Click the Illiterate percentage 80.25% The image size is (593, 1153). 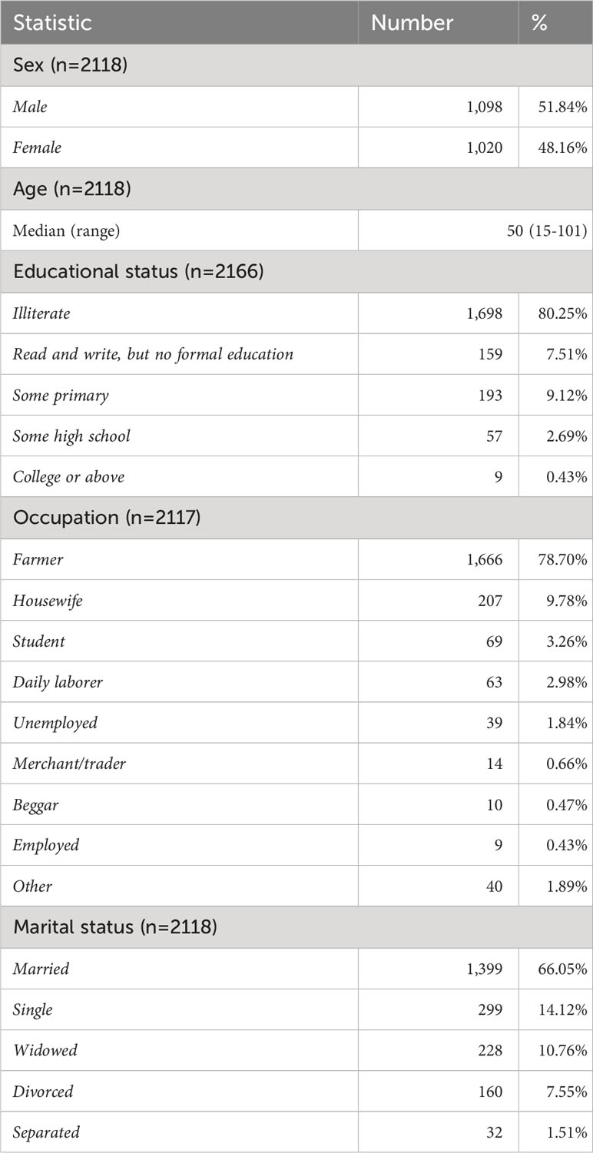click(x=562, y=313)
